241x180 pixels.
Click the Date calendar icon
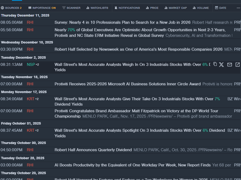pyautogui.click(x=217, y=8)
